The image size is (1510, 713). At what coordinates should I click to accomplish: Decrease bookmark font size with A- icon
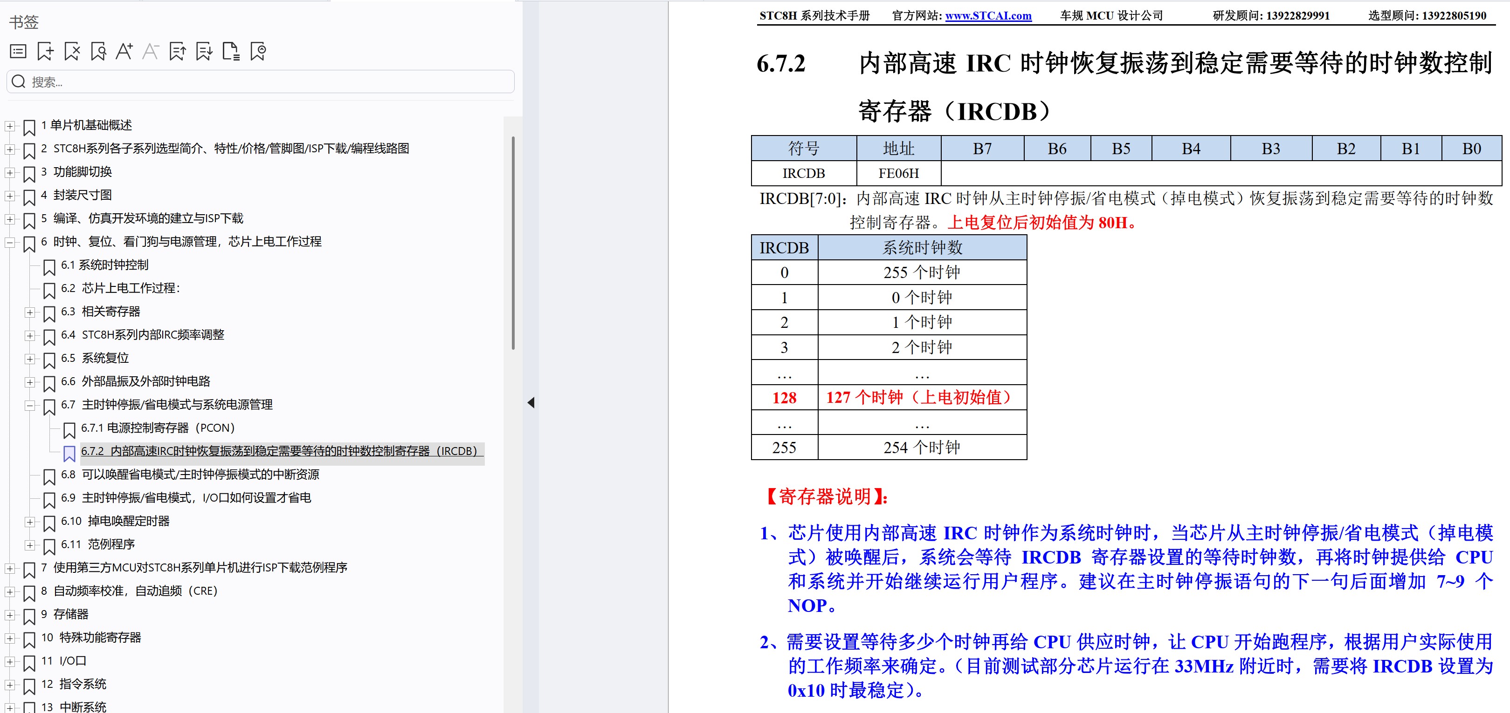(x=151, y=52)
